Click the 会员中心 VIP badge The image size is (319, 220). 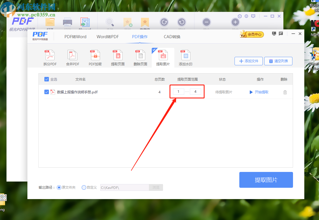(251, 34)
